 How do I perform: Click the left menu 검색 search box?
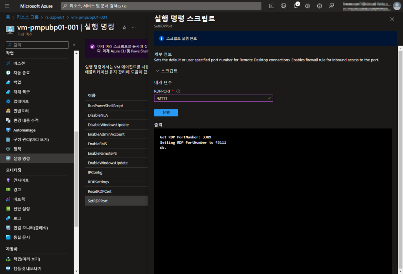point(37,45)
